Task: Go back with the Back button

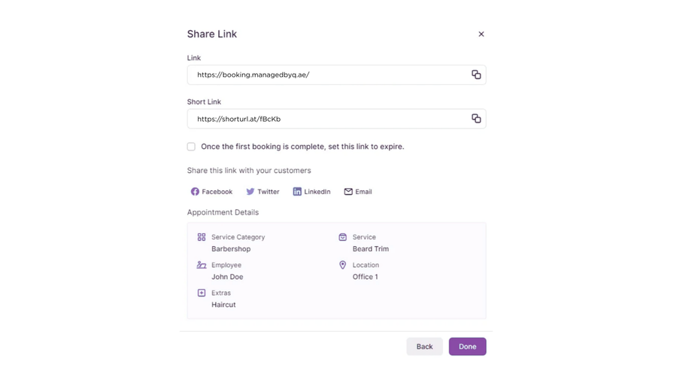Action: click(424, 347)
